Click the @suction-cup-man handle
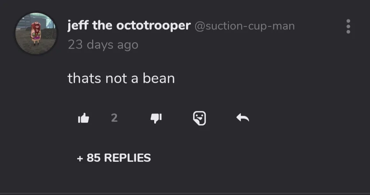370x195 pixels. pos(244,26)
